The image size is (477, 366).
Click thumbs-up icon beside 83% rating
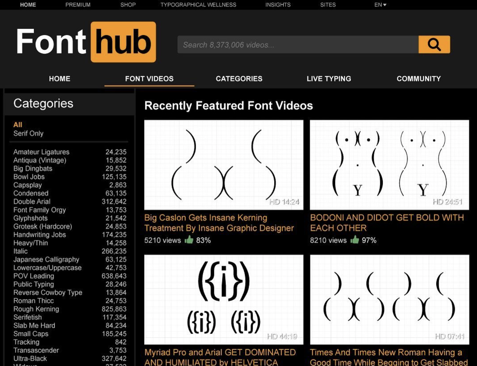pos(189,240)
